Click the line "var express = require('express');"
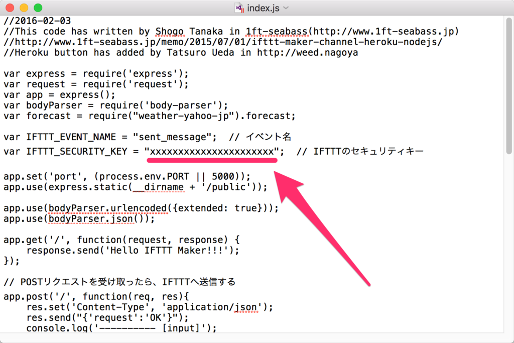 coord(96,74)
